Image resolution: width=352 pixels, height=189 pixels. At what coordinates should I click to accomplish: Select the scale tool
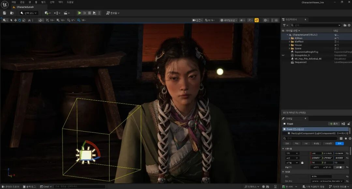point(24,20)
